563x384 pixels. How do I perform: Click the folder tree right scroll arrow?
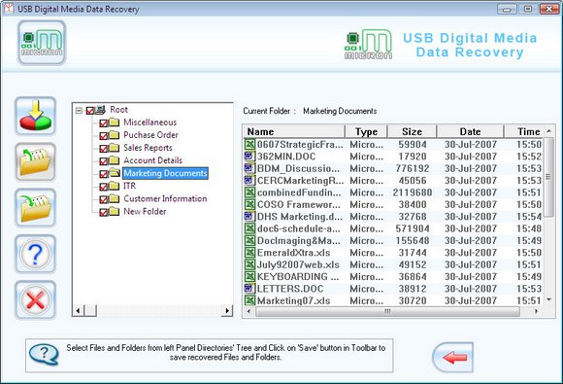227,310
